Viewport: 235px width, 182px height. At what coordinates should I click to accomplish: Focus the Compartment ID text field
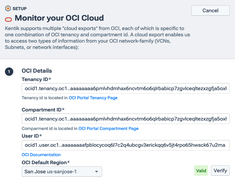(x=126, y=119)
